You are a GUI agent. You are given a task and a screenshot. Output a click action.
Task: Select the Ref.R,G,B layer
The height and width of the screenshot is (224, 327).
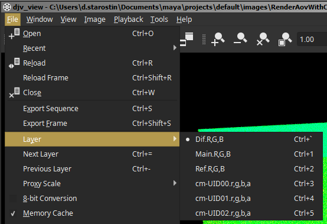251,169
